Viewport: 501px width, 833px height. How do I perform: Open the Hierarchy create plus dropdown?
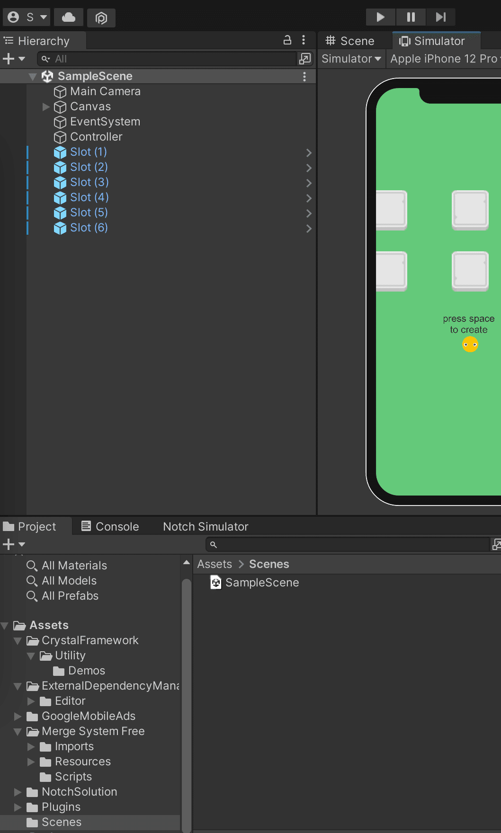click(x=14, y=59)
